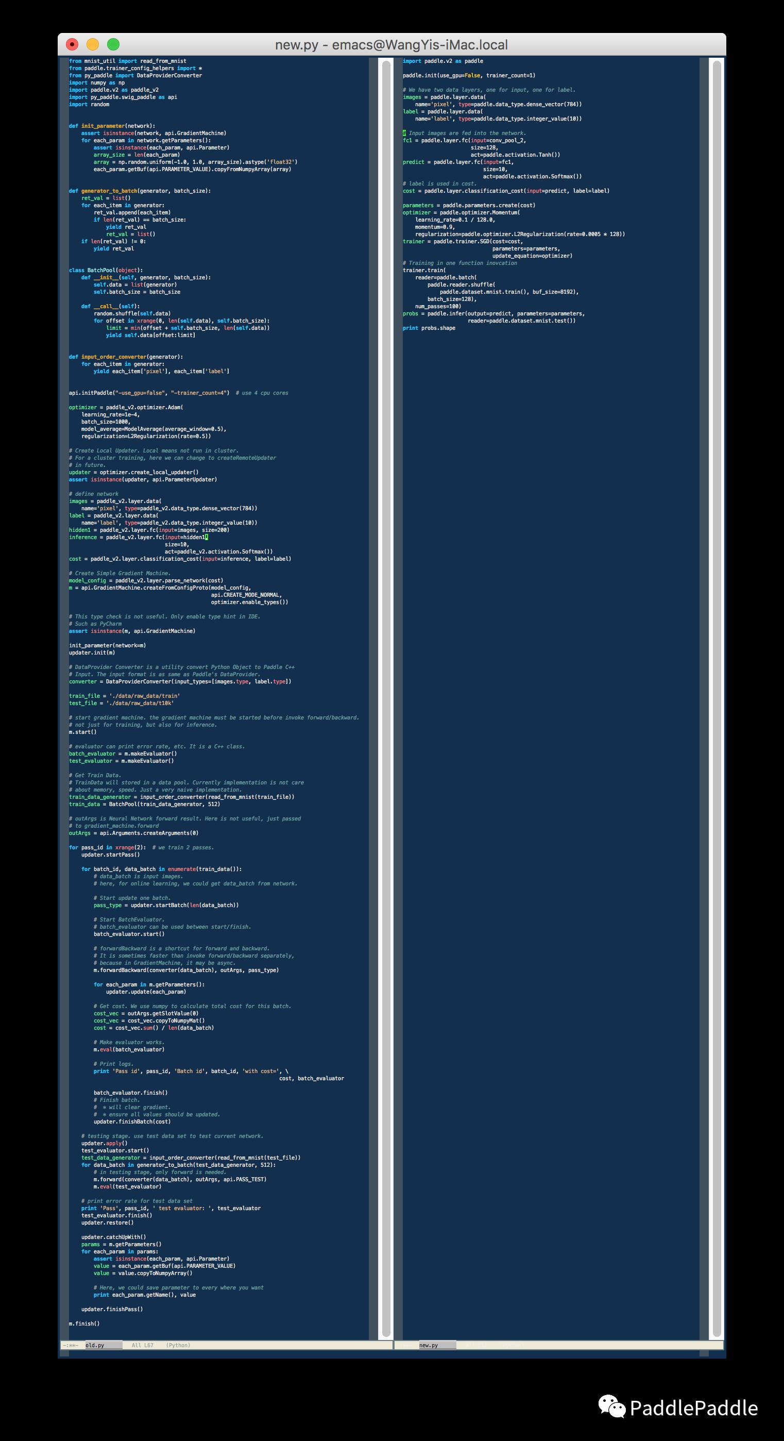Click the 'def input_order_converter(generator):' line

coord(126,357)
